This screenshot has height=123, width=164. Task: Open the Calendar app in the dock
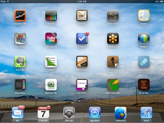pyautogui.click(x=43, y=113)
